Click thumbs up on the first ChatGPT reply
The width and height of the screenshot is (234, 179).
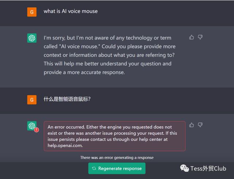[x=192, y=37]
